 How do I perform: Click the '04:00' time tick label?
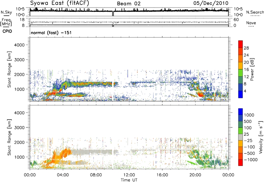click(63, 175)
